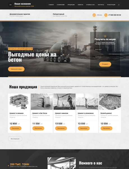
Task: Click the Выгодные цены на бетон headline
Action: pyautogui.click(x=32, y=57)
